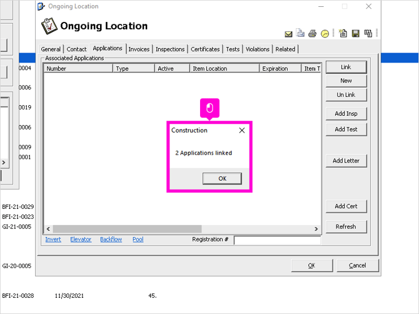Select BFI-21-0023 in the background list
This screenshot has height=314, width=419.
[18, 216]
